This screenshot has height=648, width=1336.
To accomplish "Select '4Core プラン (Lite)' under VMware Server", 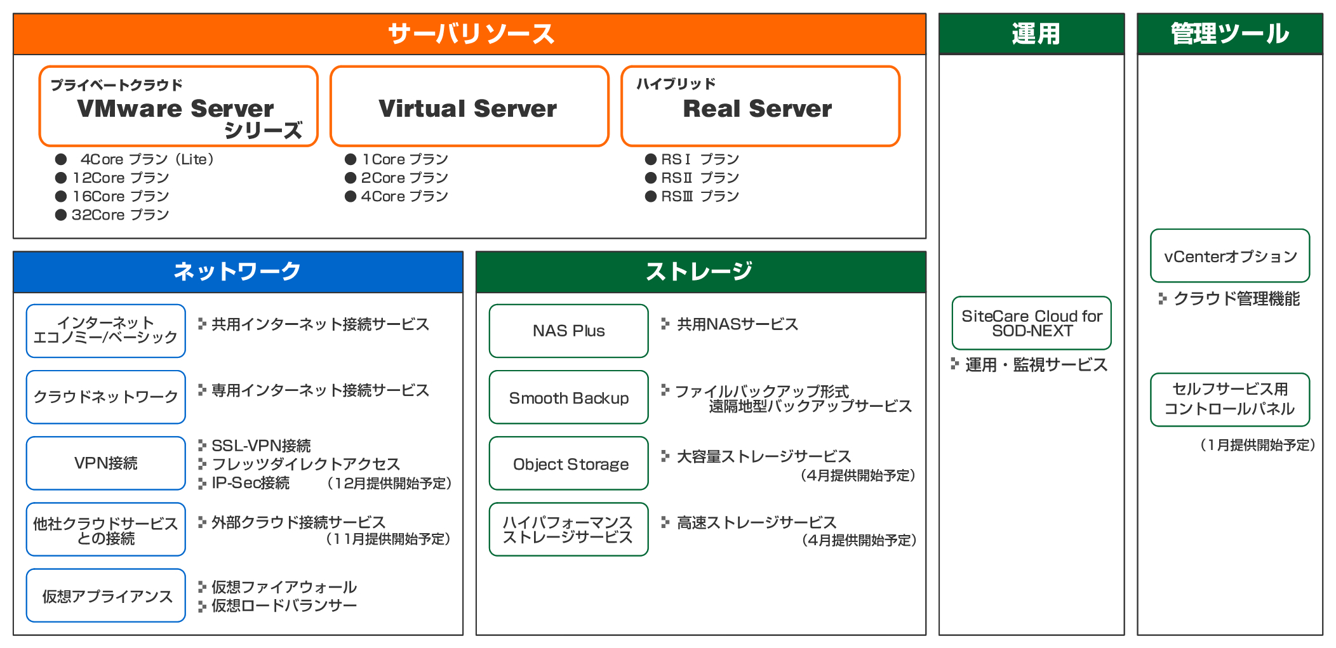I will (147, 159).
